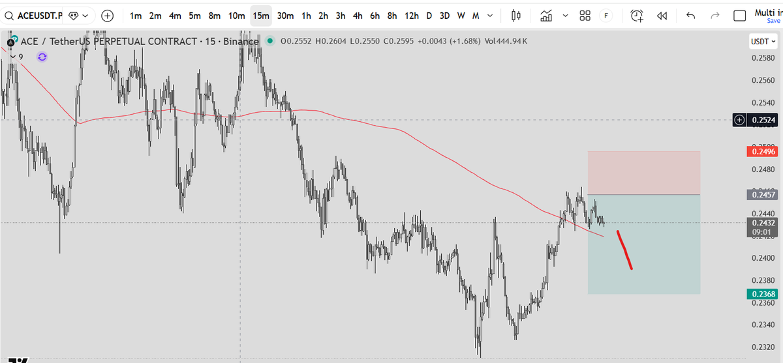Click the purple refresh icon in legend
783x363 pixels.
[42, 57]
